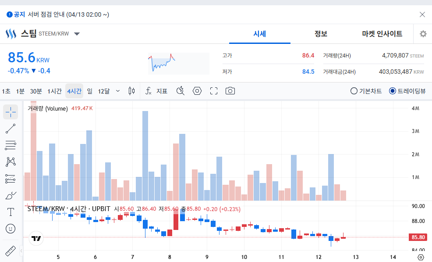The width and height of the screenshot is (432, 262).
Task: Select the 1시간 interval
Action: 54,91
